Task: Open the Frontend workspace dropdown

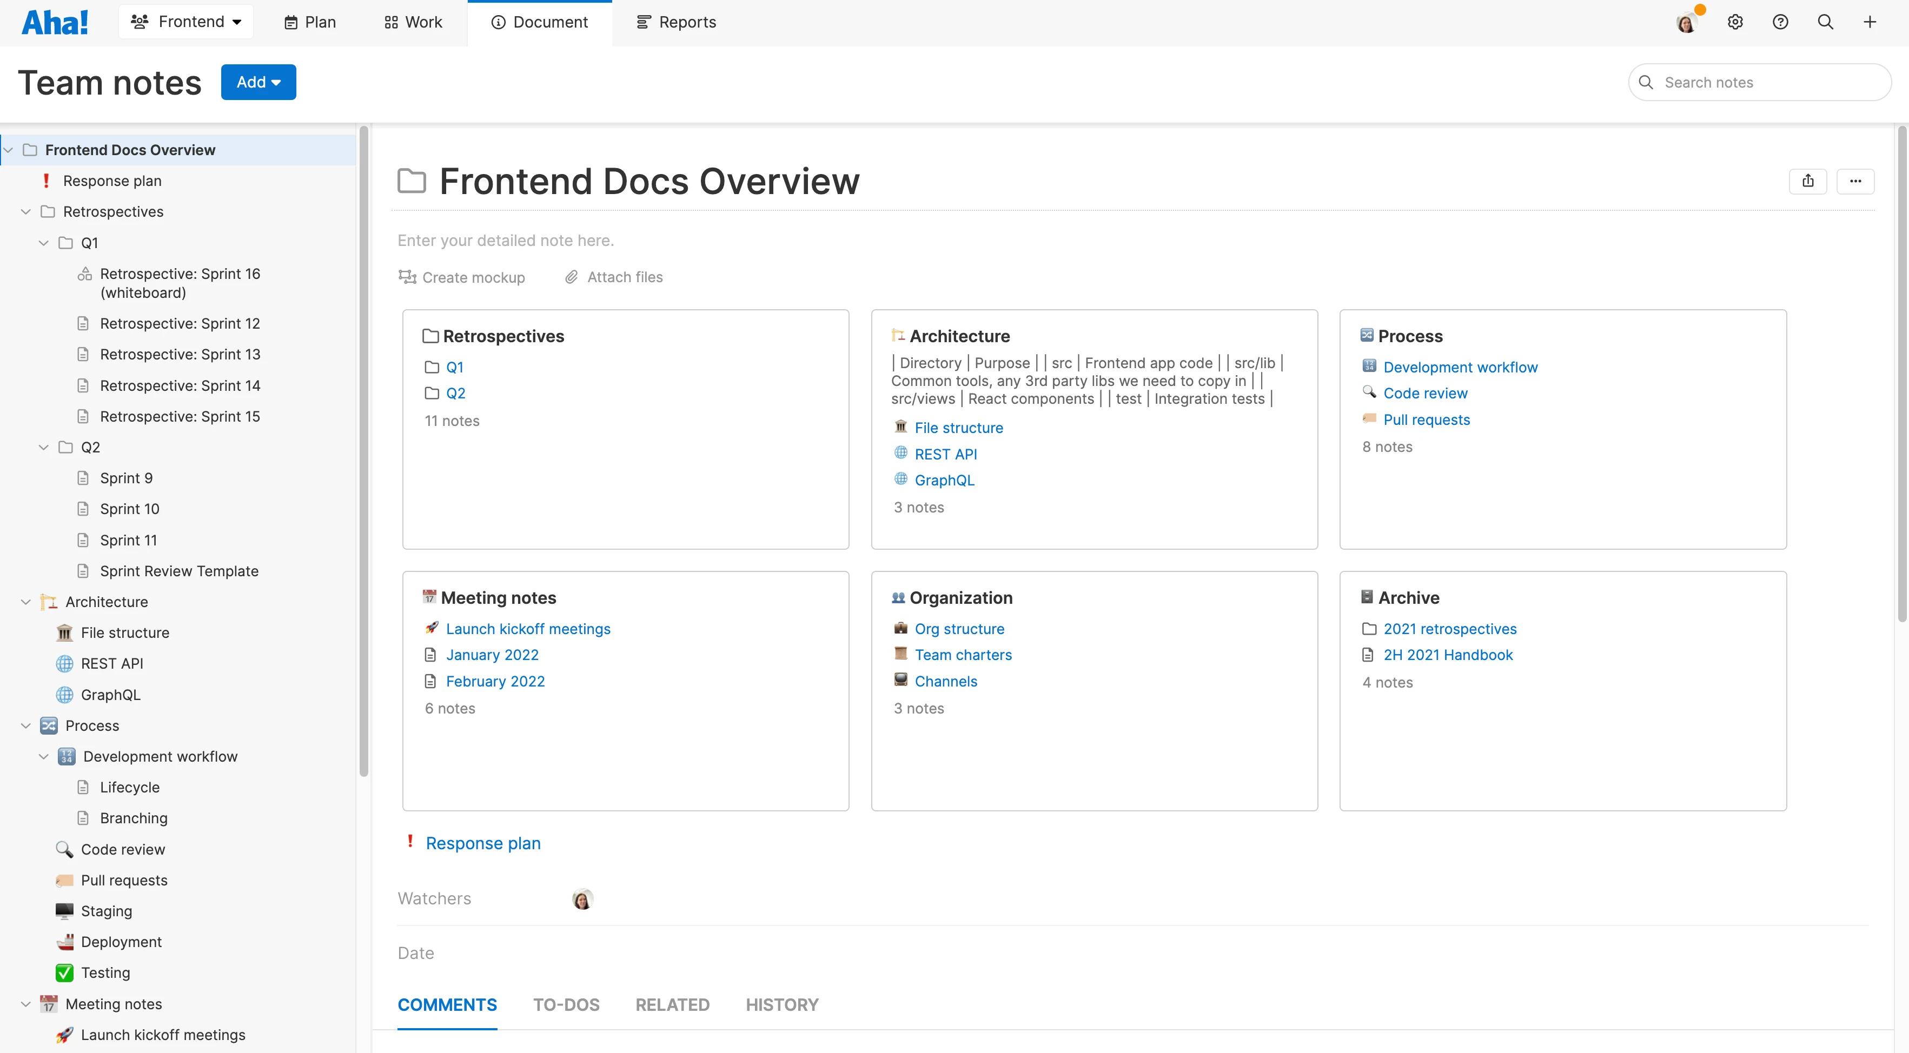Action: pyautogui.click(x=185, y=22)
